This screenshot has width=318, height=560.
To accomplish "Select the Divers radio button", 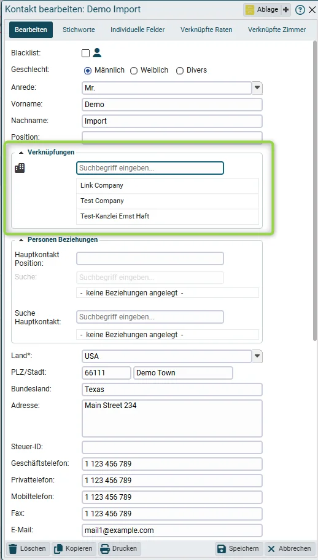I will point(180,71).
